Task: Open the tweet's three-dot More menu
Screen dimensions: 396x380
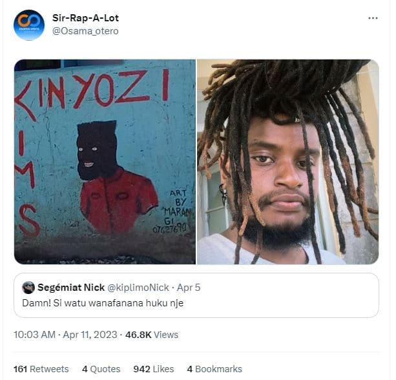Action: pyautogui.click(x=373, y=18)
